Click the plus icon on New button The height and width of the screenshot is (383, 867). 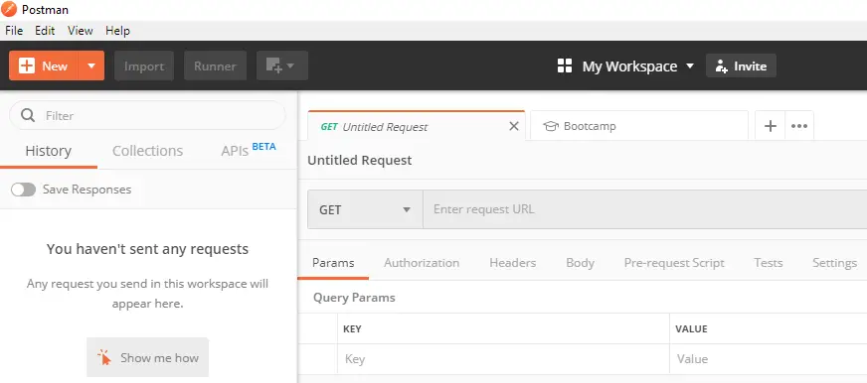[27, 65]
